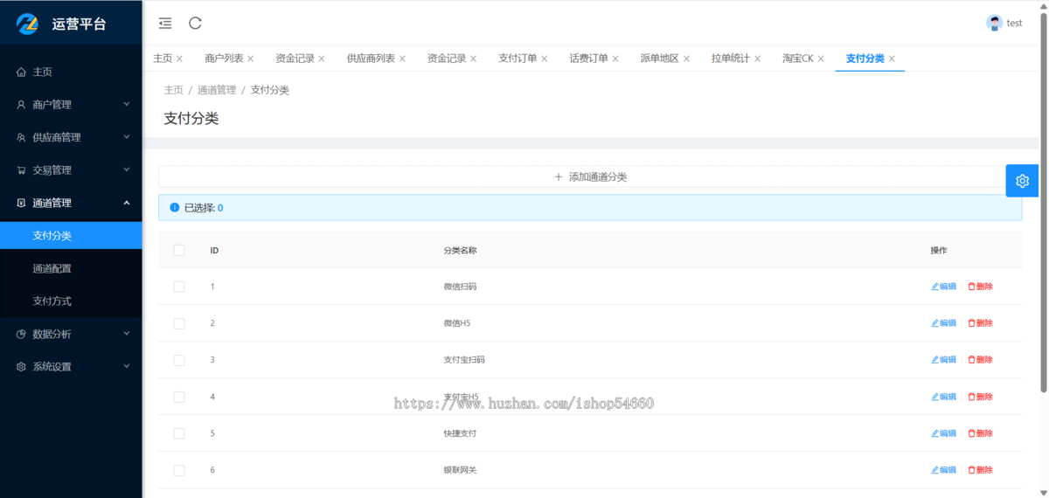Edit the 银联网关 category
The image size is (1049, 498).
click(x=943, y=470)
